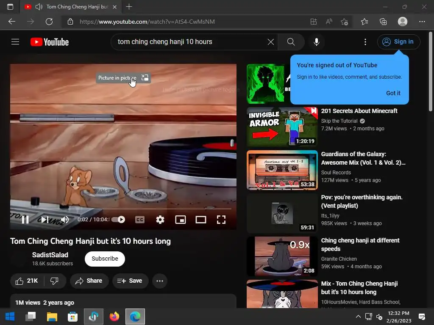Mute the tab with the speaker icon

(x=39, y=7)
